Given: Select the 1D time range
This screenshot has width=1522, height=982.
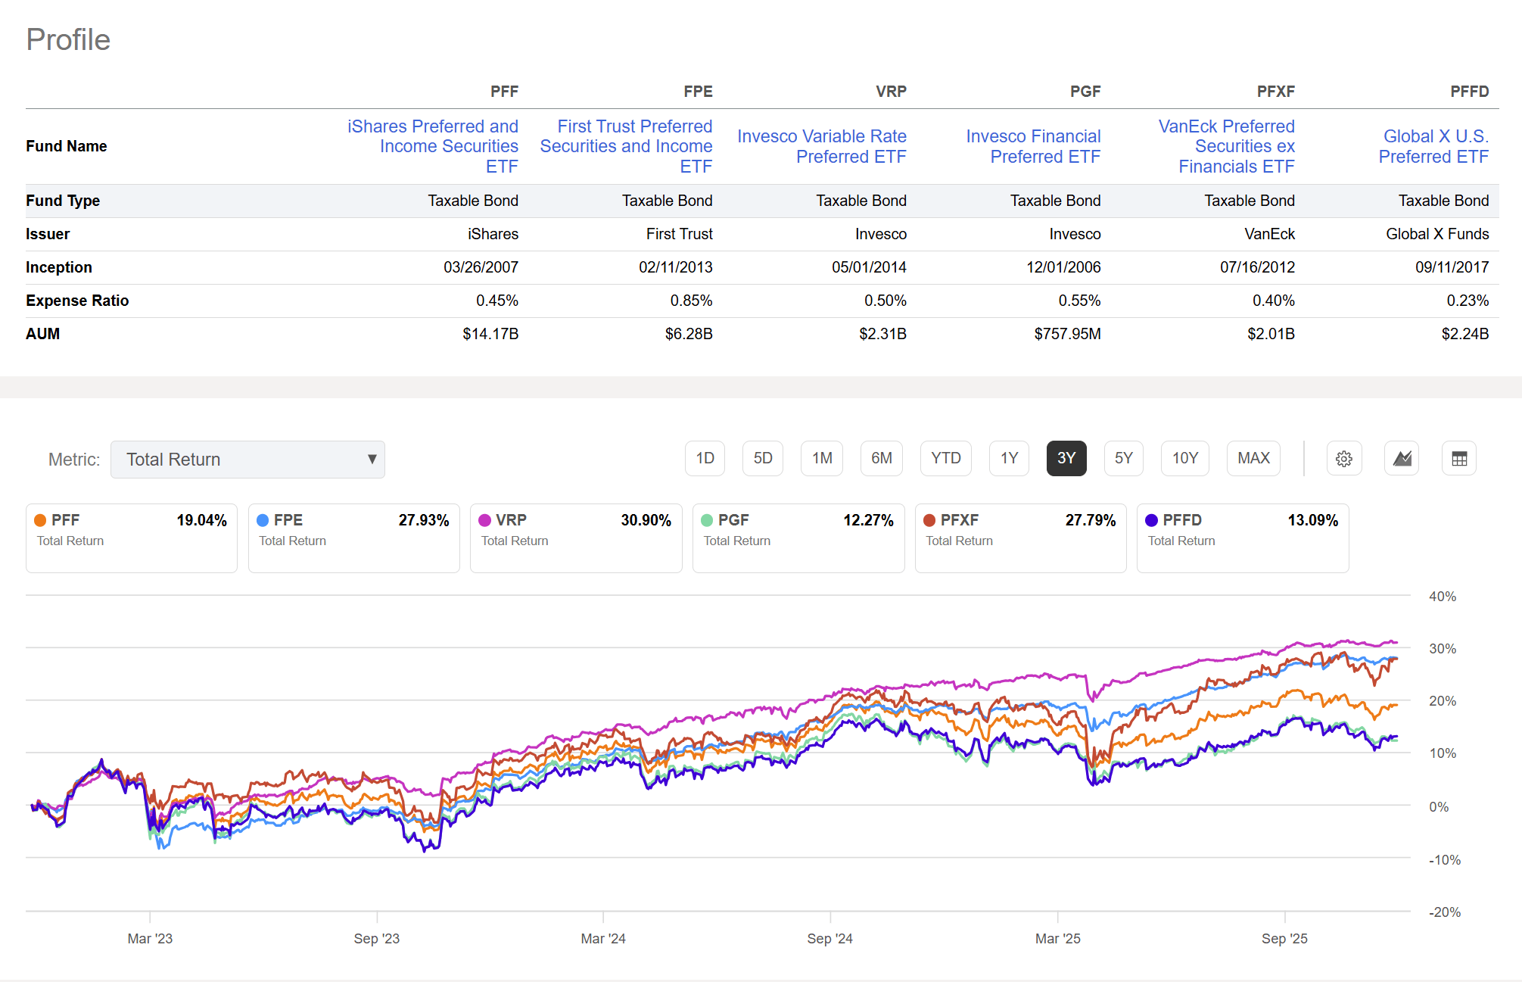Looking at the screenshot, I should pyautogui.click(x=705, y=459).
